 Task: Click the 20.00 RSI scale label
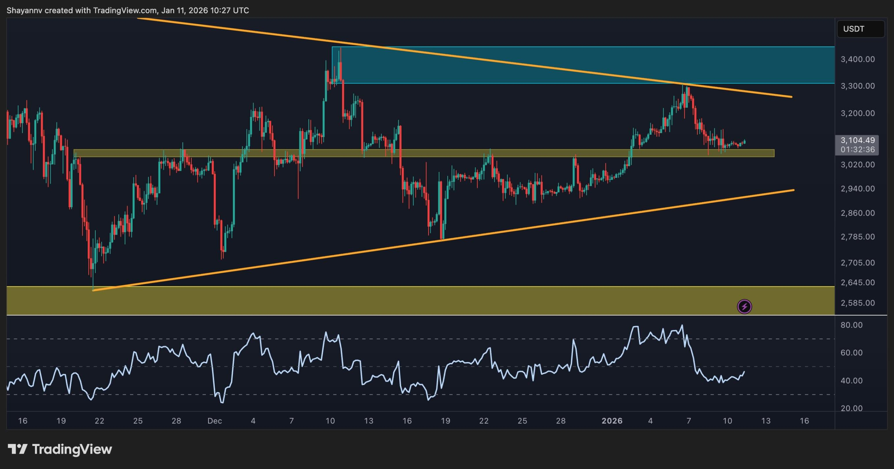click(851, 408)
